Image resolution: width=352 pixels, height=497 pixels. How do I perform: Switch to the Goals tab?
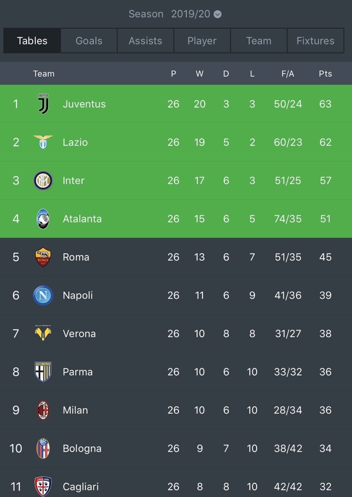tap(89, 41)
